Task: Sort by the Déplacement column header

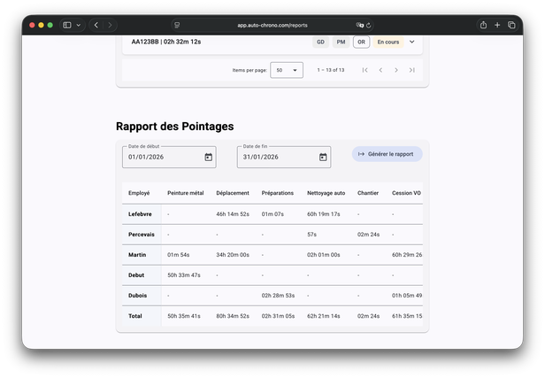Action: click(232, 193)
